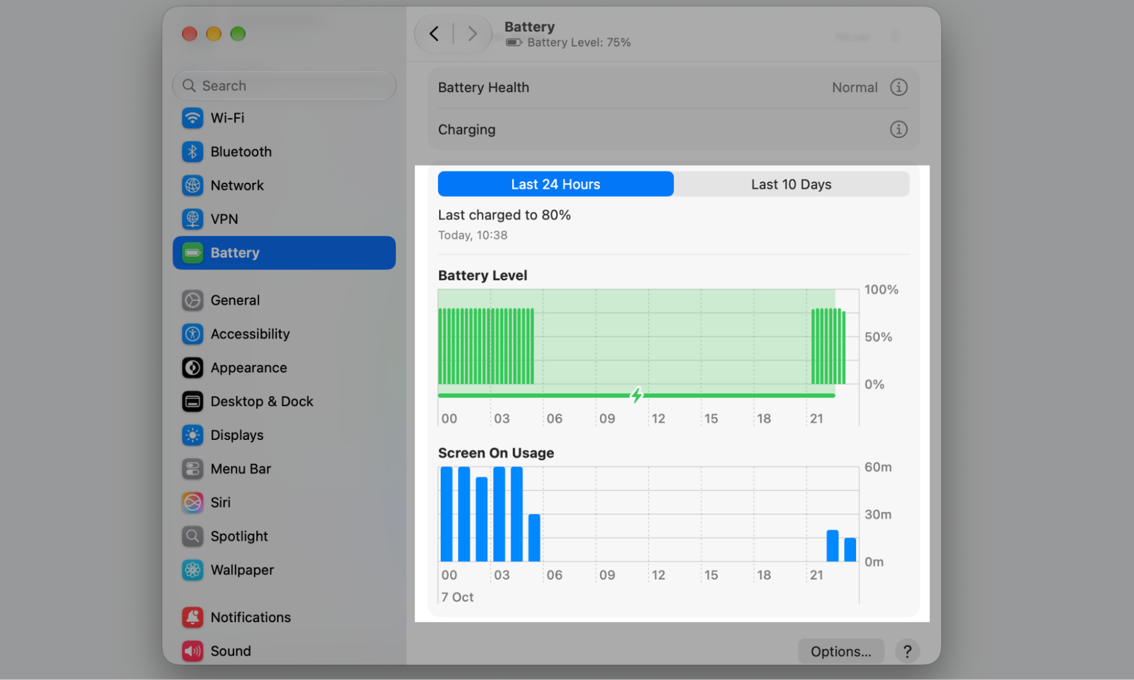Open help with question mark button
This screenshot has height=680, width=1134.
point(907,652)
